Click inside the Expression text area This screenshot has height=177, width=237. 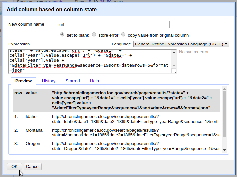click(x=90, y=61)
